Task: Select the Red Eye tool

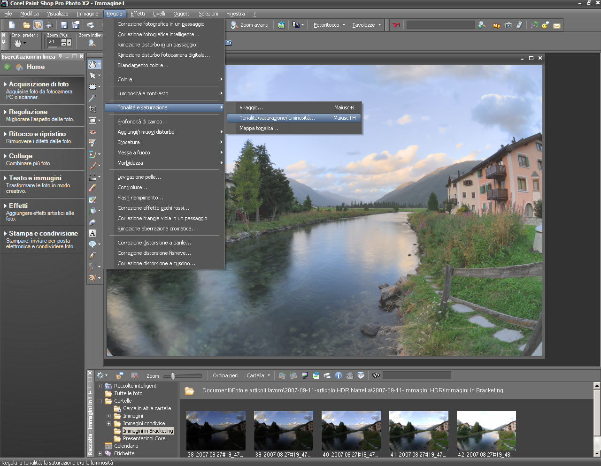Action: (x=92, y=132)
